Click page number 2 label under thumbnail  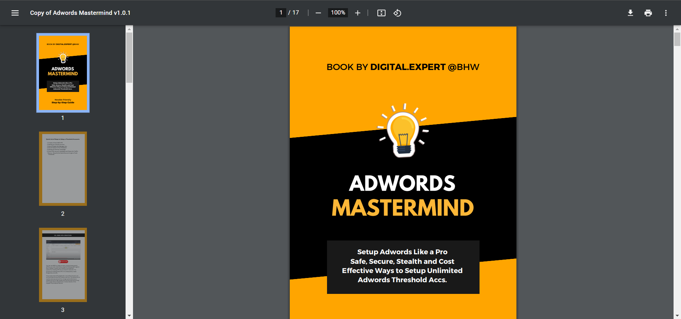coord(63,214)
